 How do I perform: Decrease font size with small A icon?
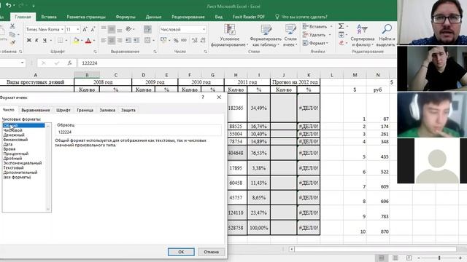click(x=93, y=29)
